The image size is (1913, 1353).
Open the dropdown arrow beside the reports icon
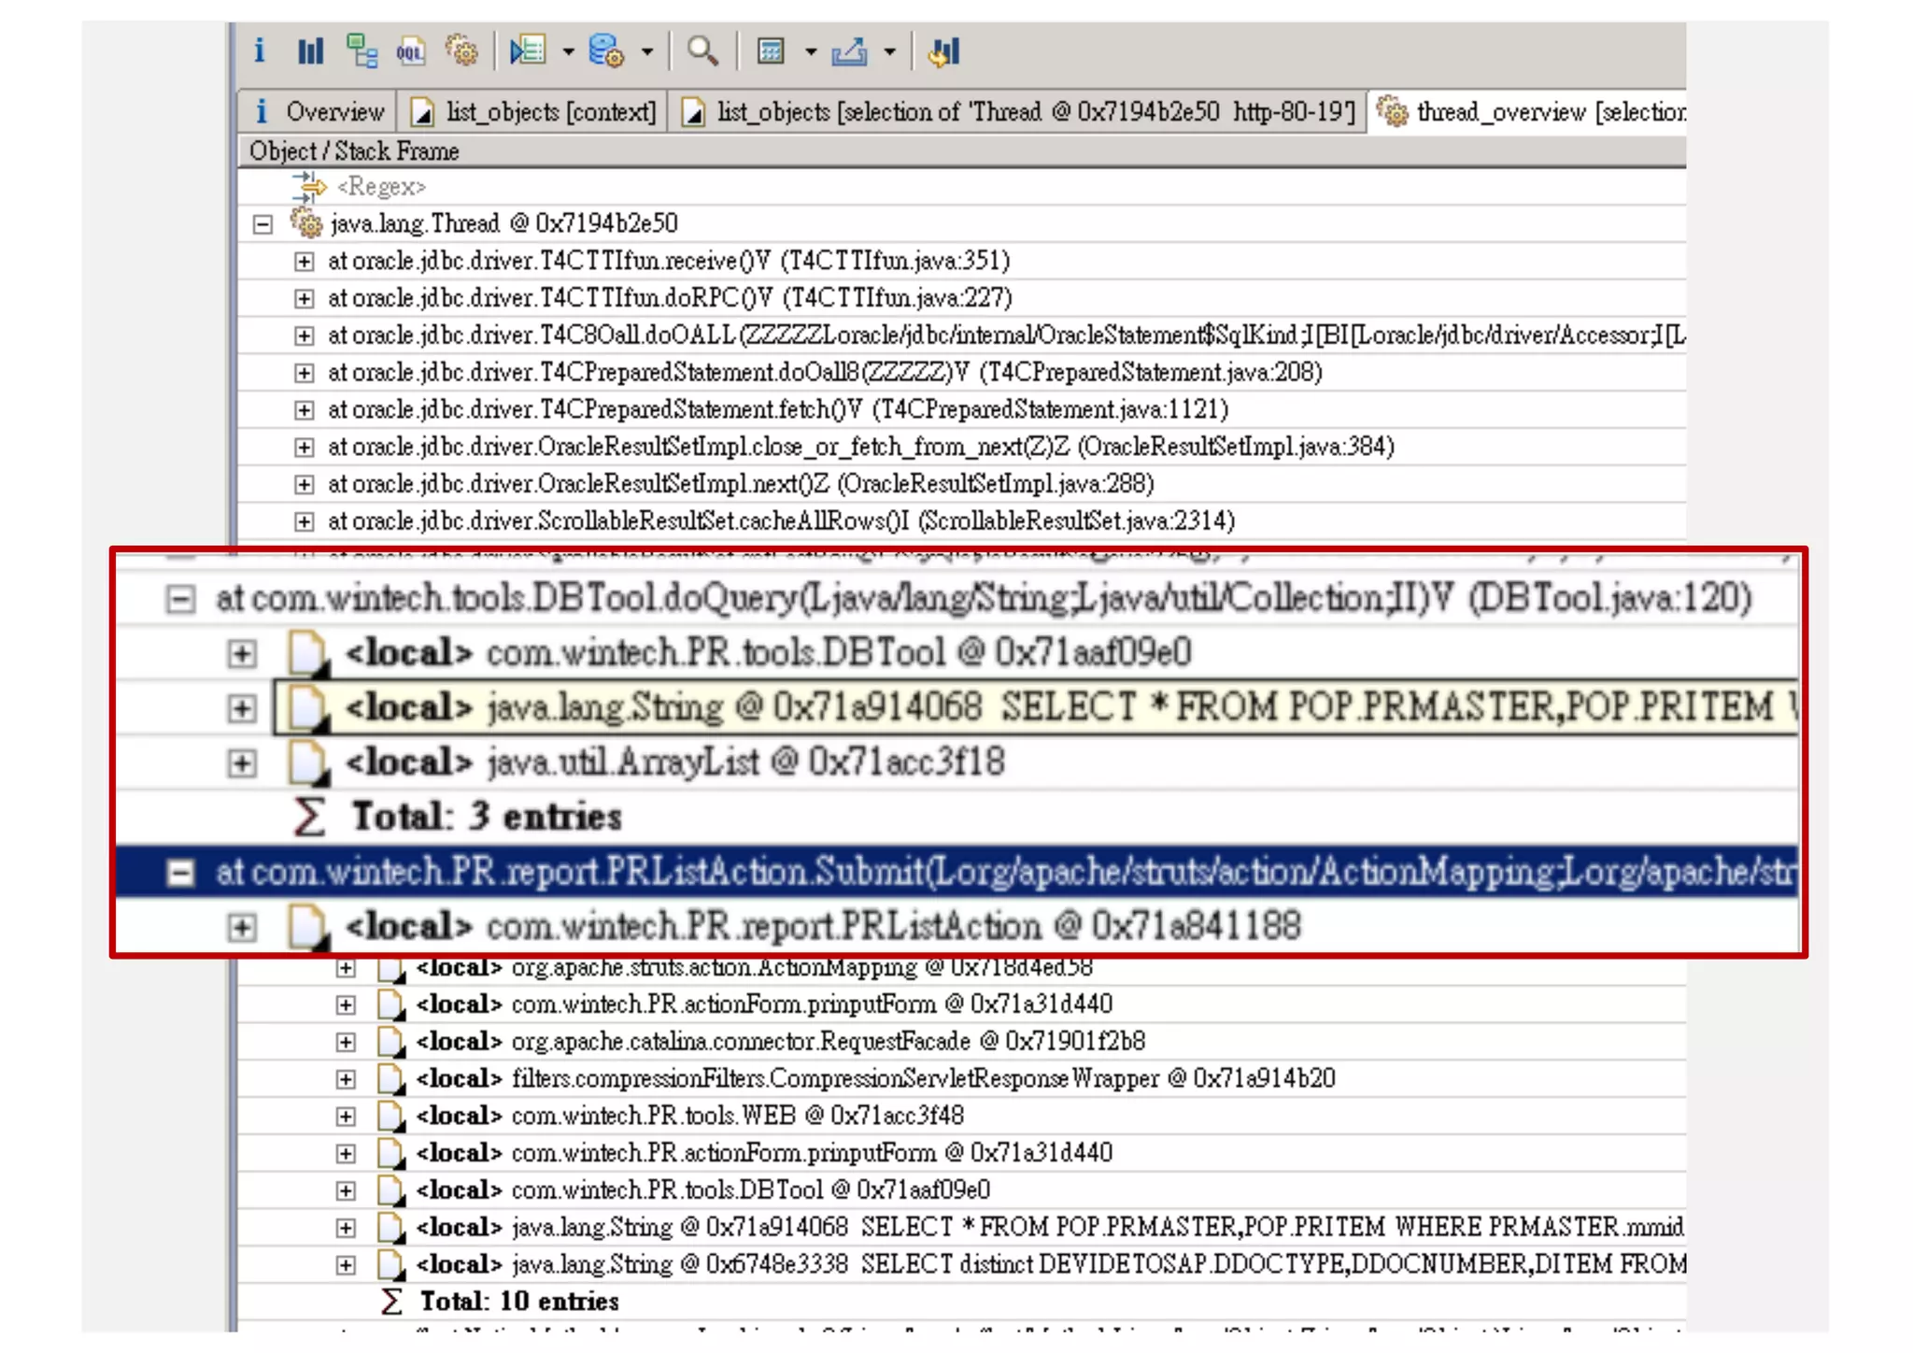coord(568,52)
